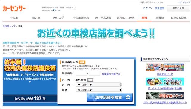The image size is (191, 109).
Task: Click the Recruit logo in header
Action: (57, 10)
